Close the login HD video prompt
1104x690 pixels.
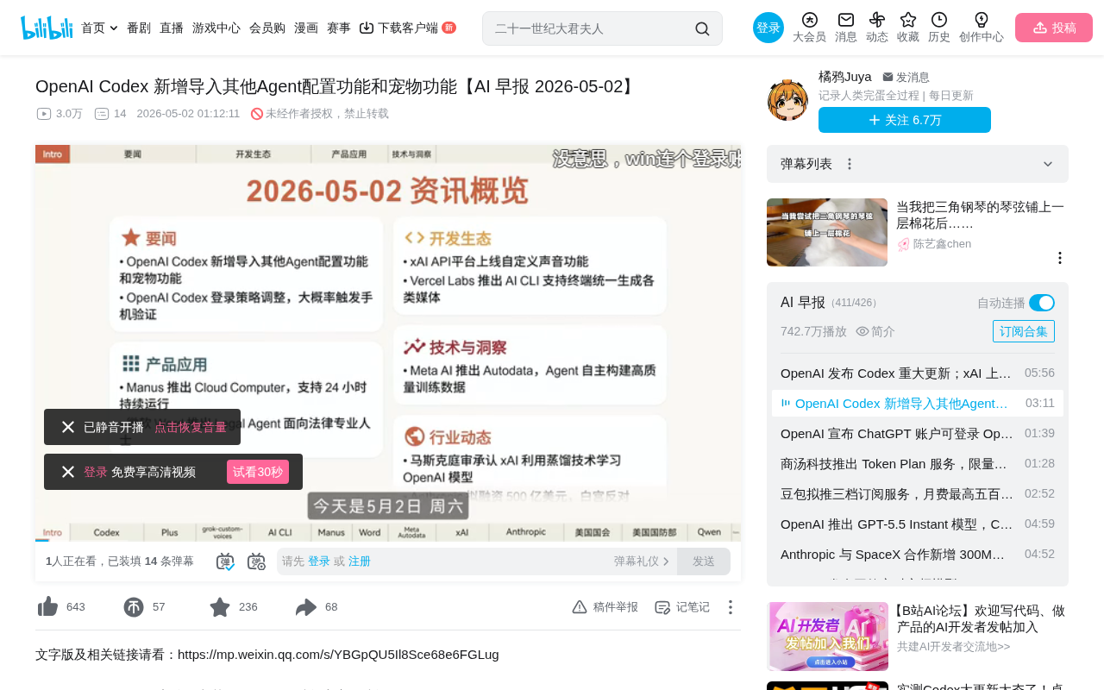[x=68, y=472]
